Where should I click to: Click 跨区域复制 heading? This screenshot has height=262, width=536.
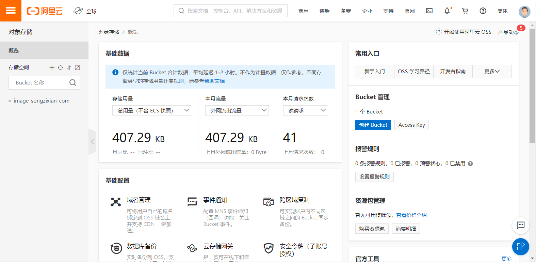[x=295, y=200]
